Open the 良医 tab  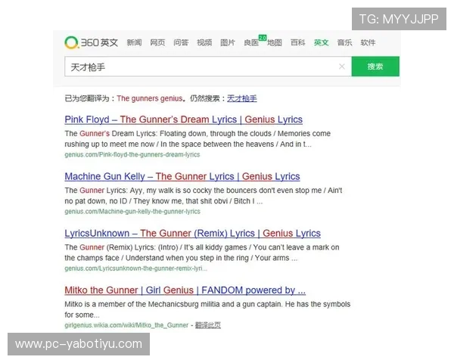click(x=250, y=43)
